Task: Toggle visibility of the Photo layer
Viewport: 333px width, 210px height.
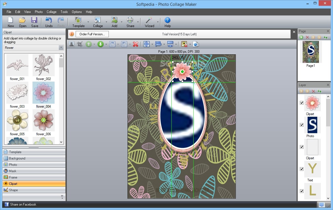Action: coord(302,125)
